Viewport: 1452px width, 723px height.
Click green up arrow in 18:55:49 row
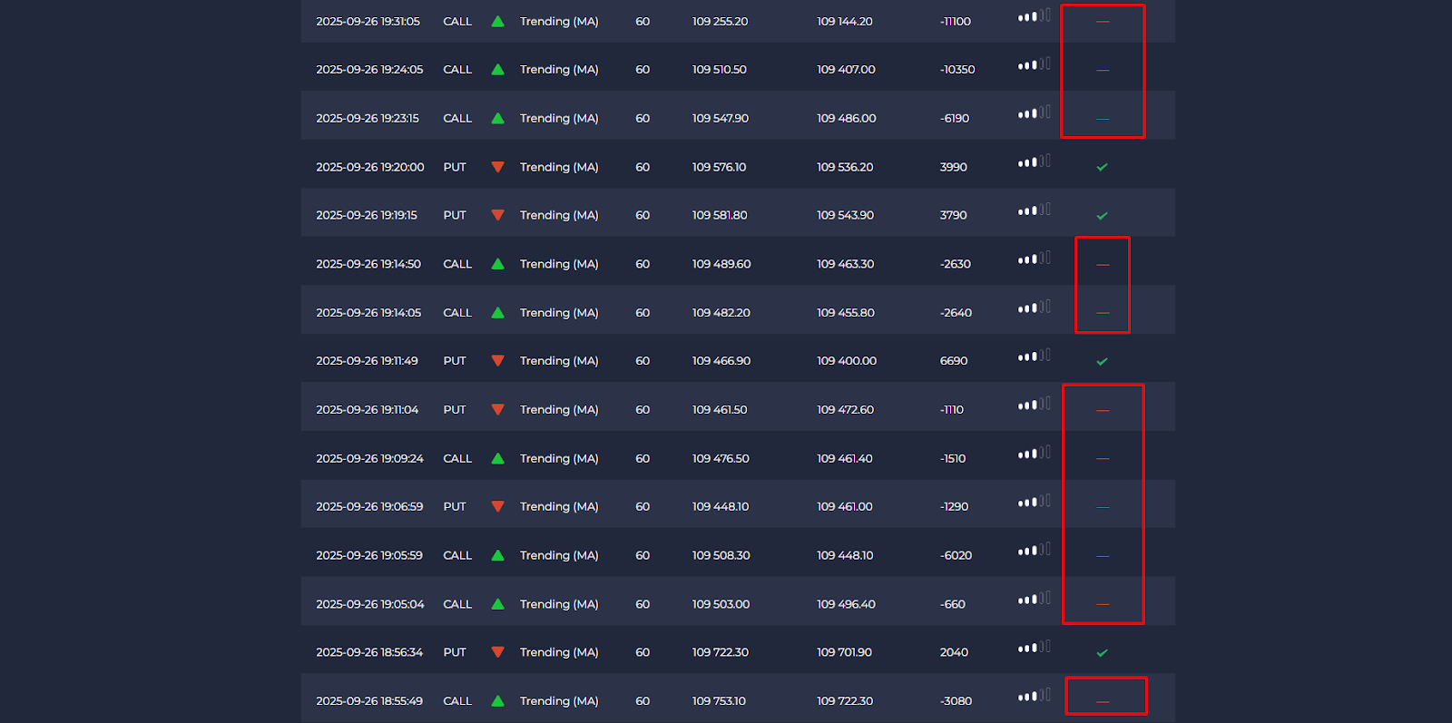point(497,701)
